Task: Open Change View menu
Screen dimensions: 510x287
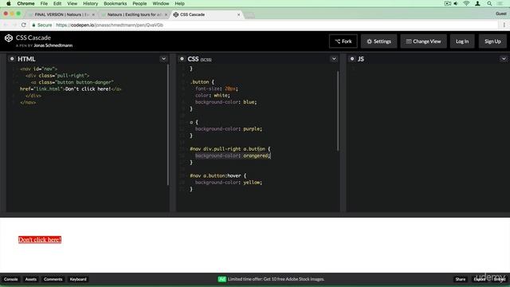Action: (x=423, y=41)
